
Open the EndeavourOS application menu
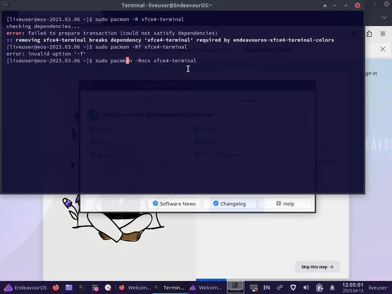click(x=25, y=287)
